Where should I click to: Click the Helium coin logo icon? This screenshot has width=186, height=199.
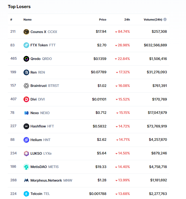26,140
